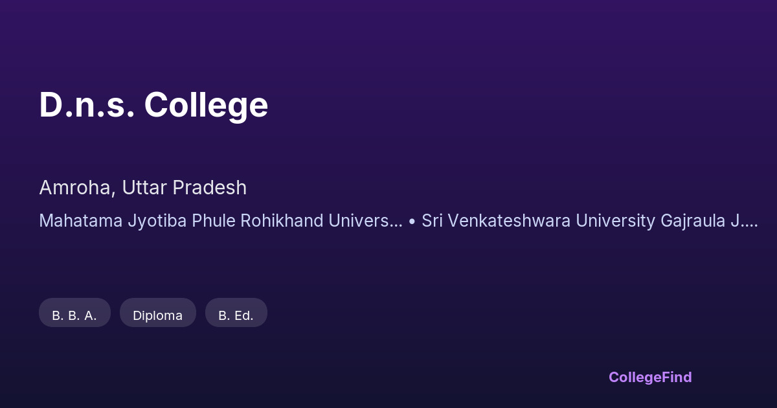Click "Mahatama Jyotiba Phule" in affiliation line
Screen dimensions: 777x408
(137, 221)
